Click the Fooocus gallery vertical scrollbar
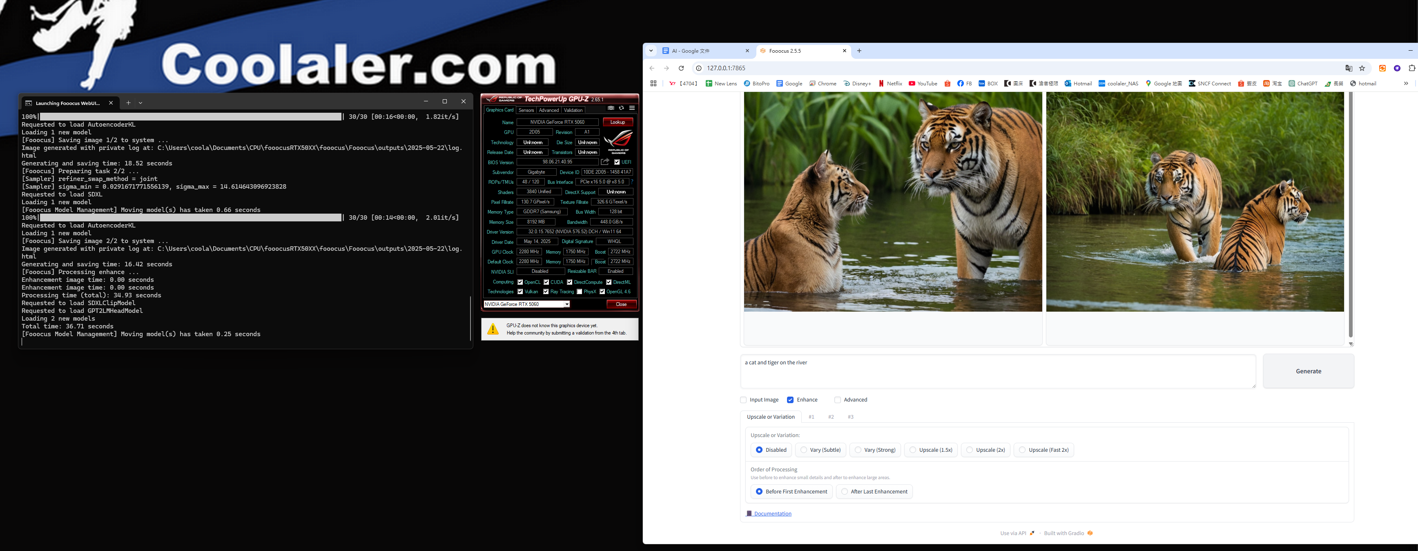1418x551 pixels. (x=1350, y=215)
